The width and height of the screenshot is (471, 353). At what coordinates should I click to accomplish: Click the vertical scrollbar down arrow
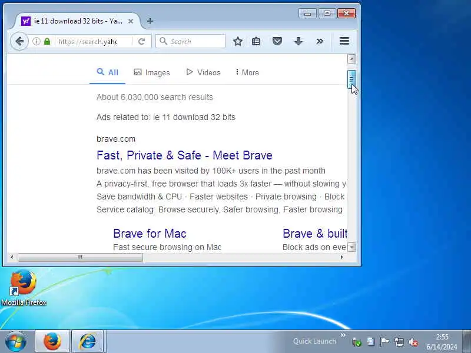351,247
